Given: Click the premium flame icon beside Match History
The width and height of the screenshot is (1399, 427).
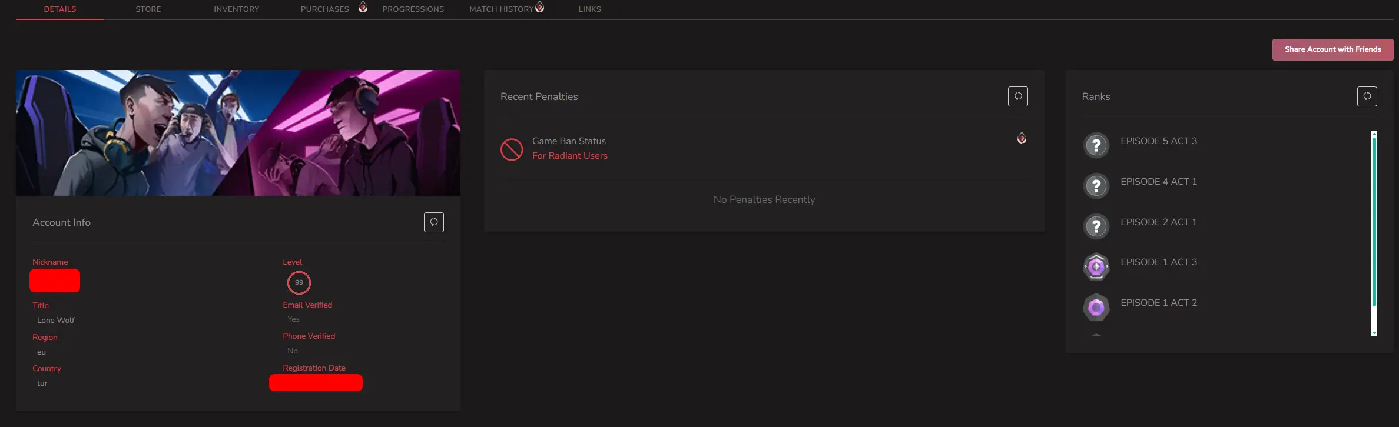Looking at the screenshot, I should (539, 7).
